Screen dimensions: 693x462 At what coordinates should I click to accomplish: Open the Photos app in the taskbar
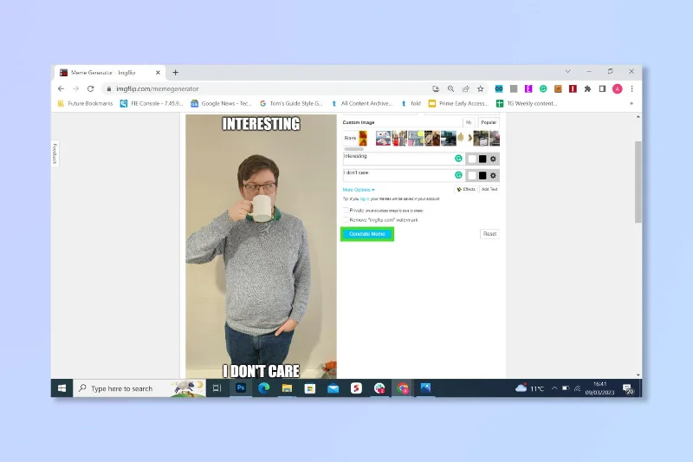pyautogui.click(x=425, y=388)
